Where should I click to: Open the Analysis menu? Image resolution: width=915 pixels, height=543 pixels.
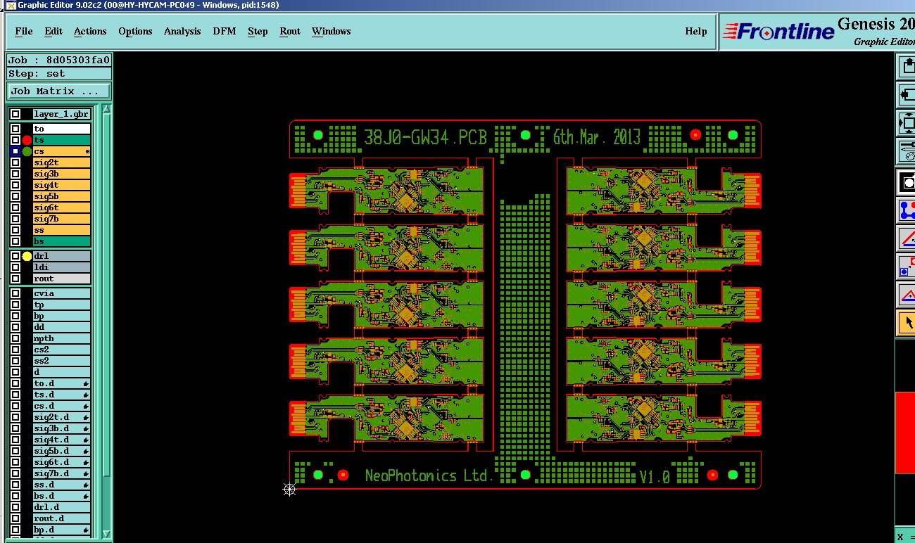click(x=182, y=31)
